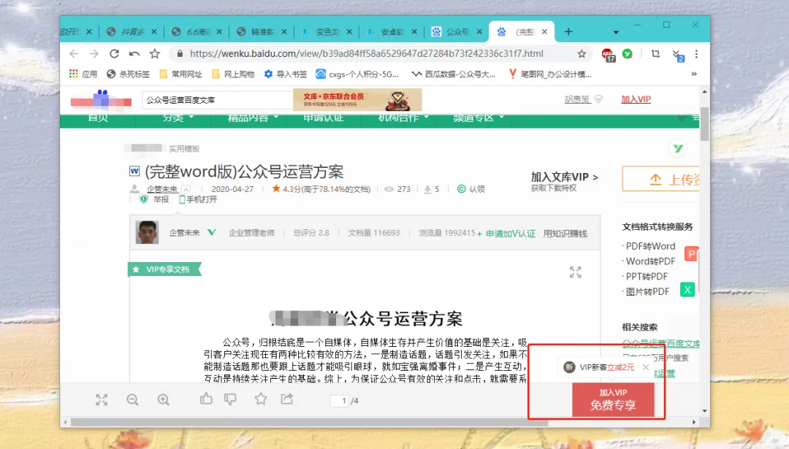The width and height of the screenshot is (789, 449).
Task: Open a new browser tab with the plus button
Action: (568, 31)
